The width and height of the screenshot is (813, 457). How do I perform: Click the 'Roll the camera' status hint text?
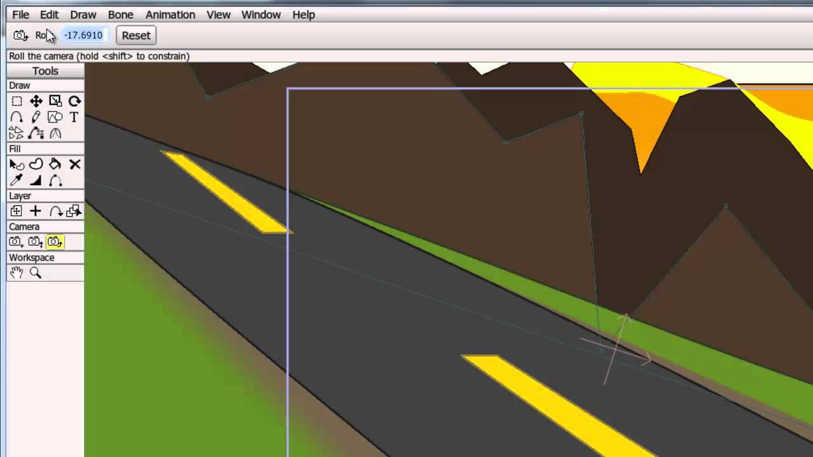point(99,56)
